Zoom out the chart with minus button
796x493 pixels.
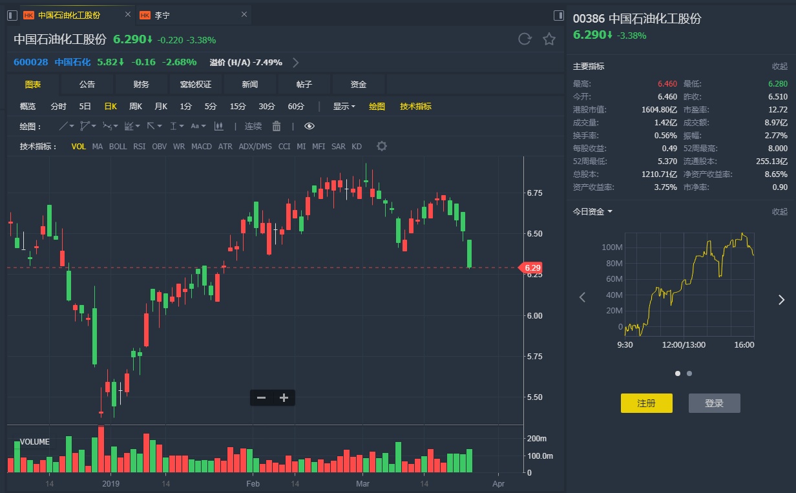(262, 398)
